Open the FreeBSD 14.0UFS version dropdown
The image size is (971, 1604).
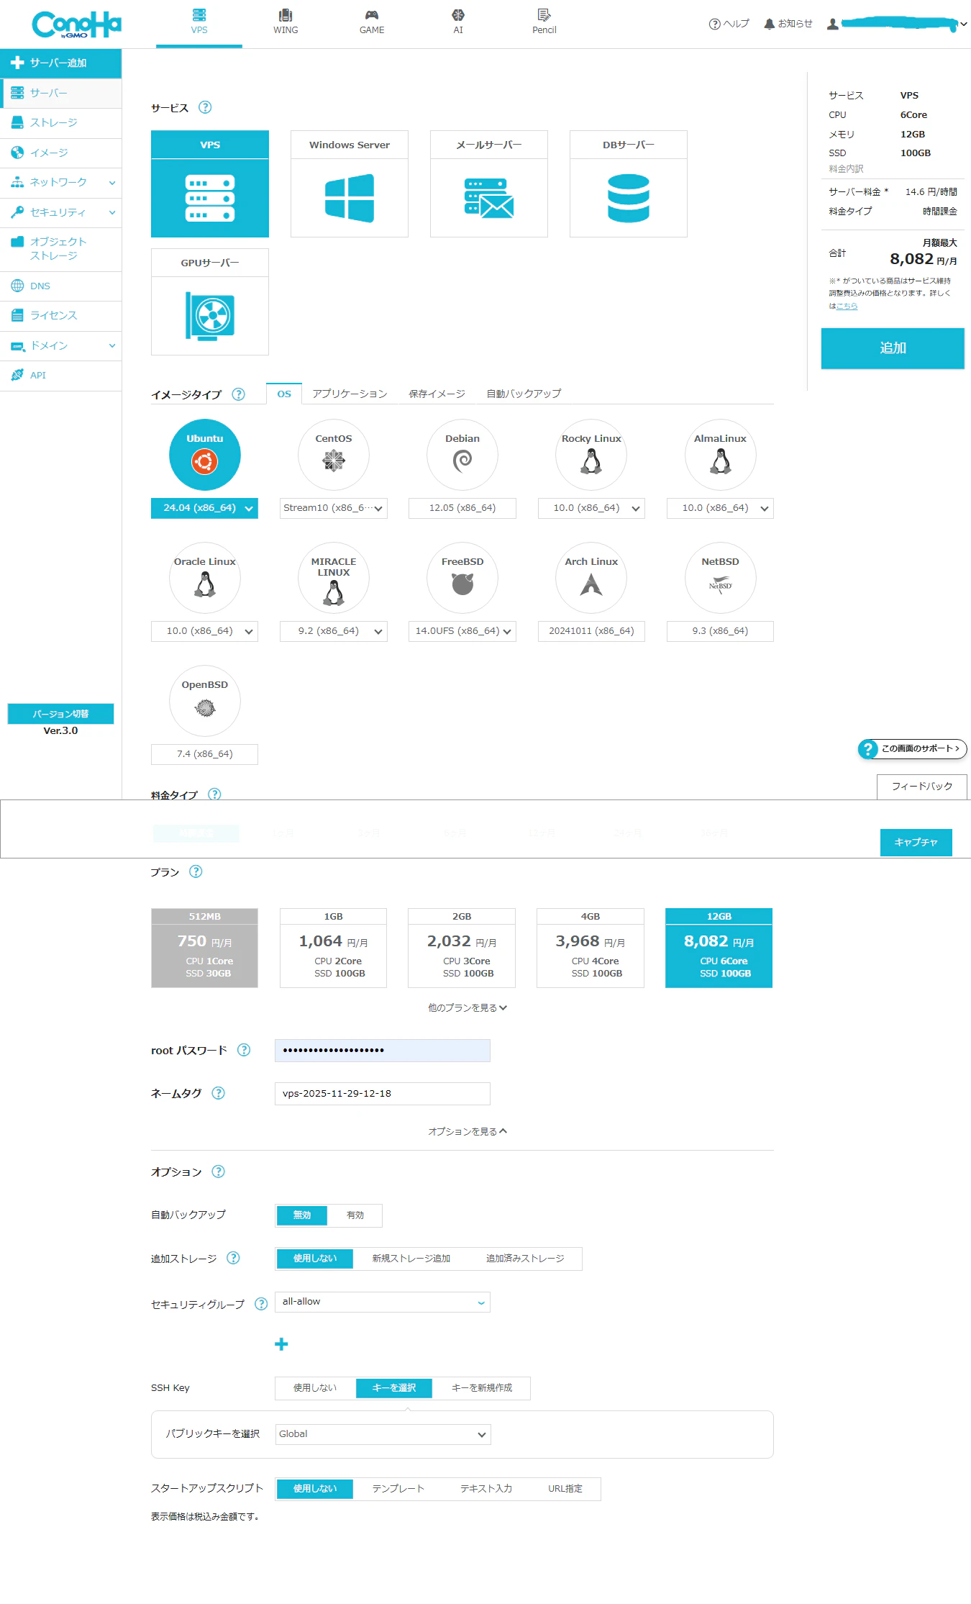pyautogui.click(x=462, y=631)
